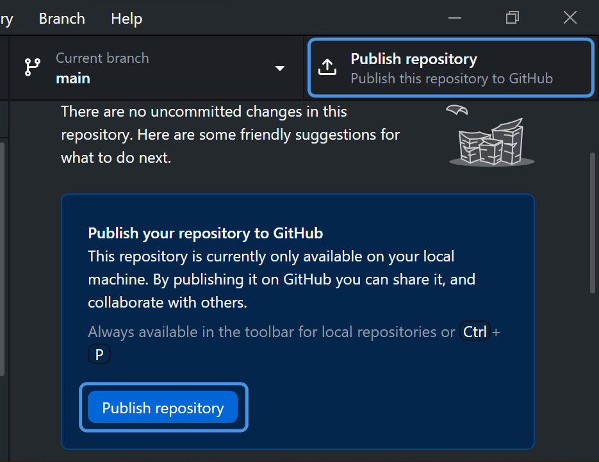
Task: Restore down the GitHub Desktop window
Action: point(512,18)
